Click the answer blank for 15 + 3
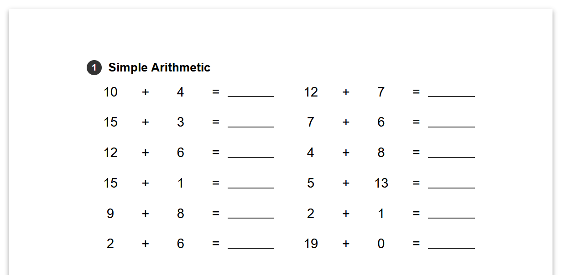563x275 pixels. pos(250,122)
